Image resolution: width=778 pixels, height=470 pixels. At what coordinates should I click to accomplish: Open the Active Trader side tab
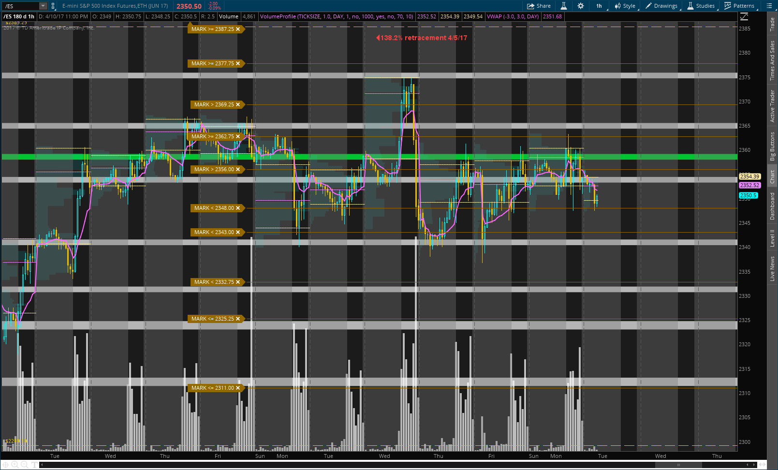coord(772,106)
